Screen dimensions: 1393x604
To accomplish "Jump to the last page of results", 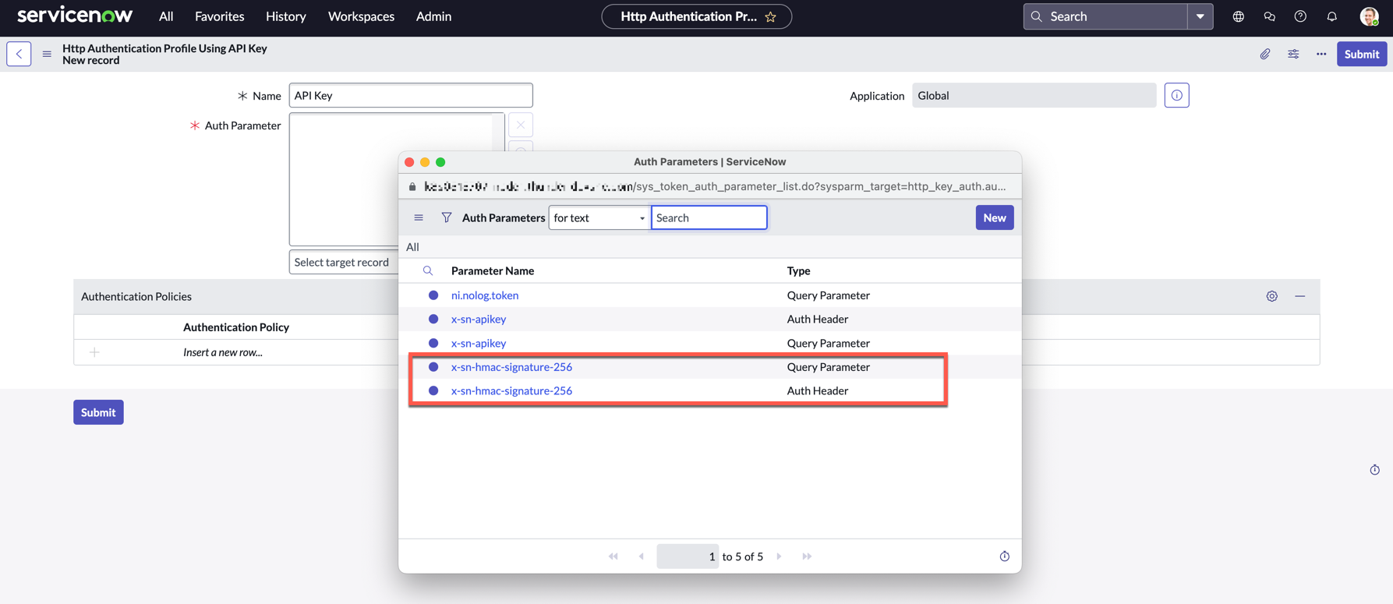I will [807, 556].
